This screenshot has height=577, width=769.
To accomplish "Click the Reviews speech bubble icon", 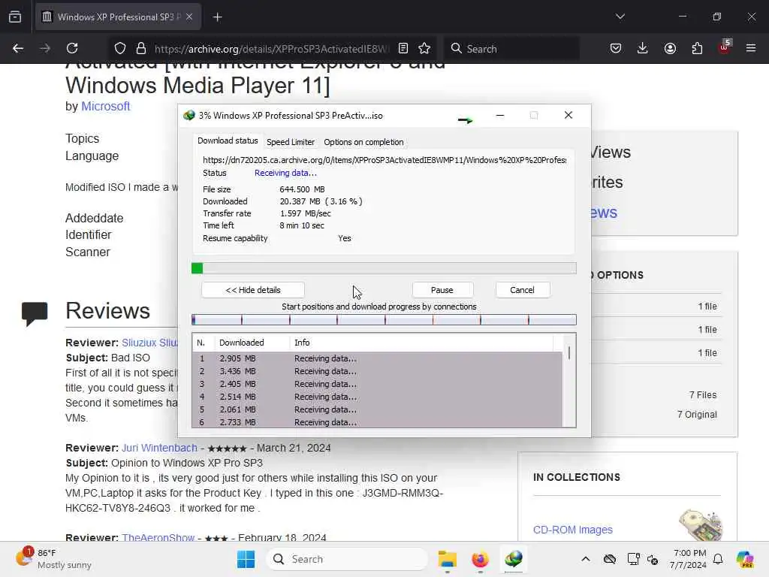I will coord(35,313).
